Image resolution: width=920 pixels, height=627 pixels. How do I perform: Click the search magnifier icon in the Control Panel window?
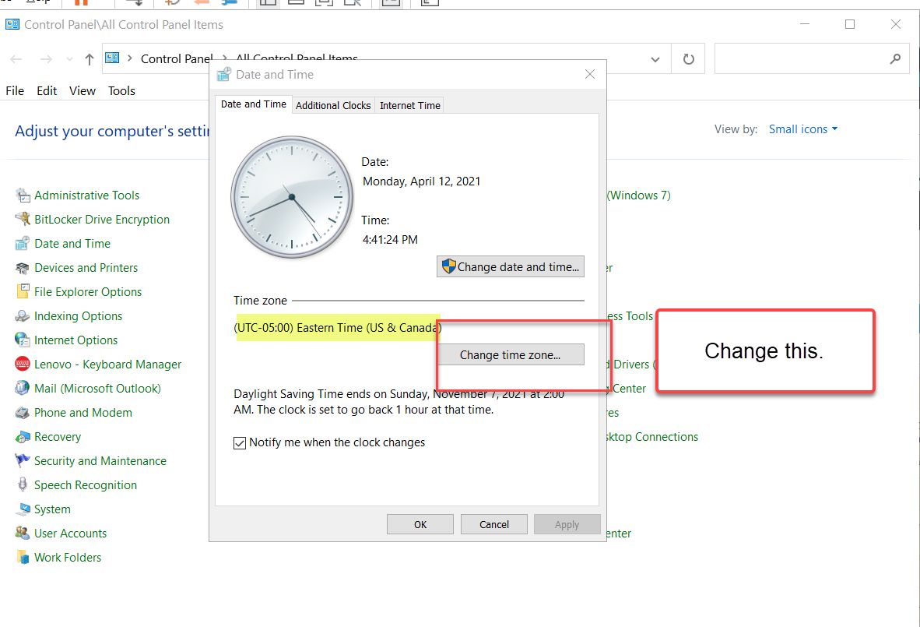click(895, 58)
